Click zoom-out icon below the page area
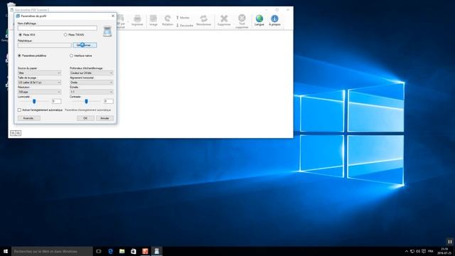Viewport: 455px width, 256px height. click(x=18, y=133)
